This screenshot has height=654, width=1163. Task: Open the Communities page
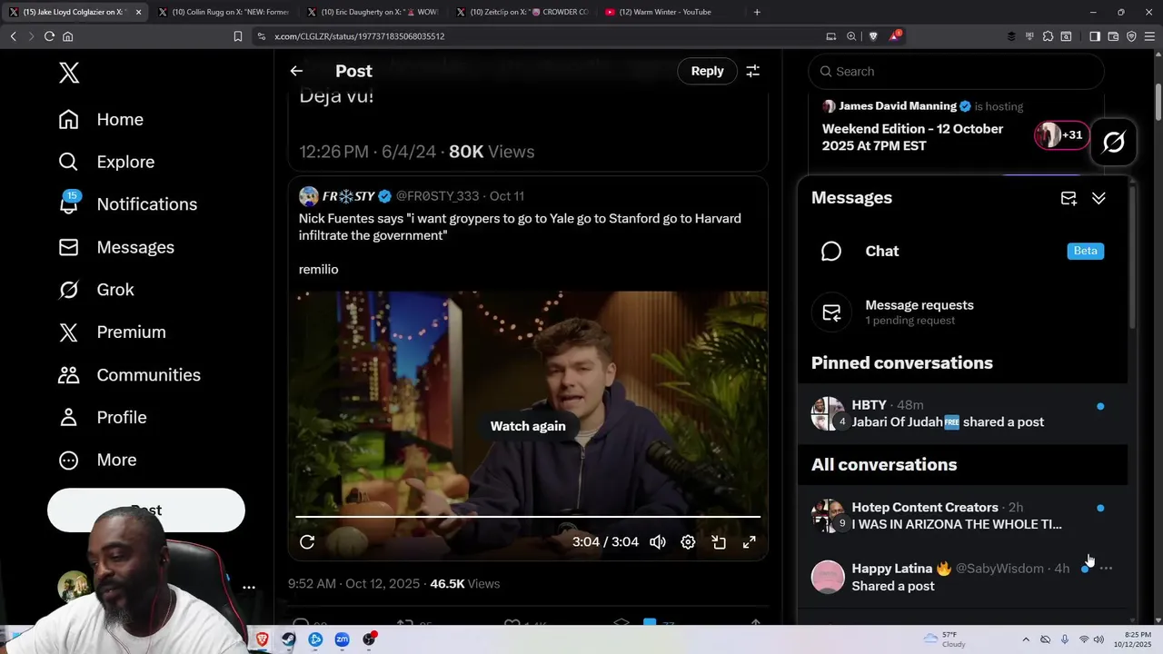(129, 375)
